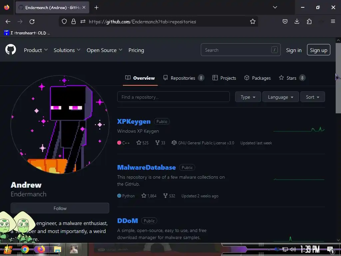The width and height of the screenshot is (341, 256).
Task: Expand the Open Source menu
Action: coord(104,50)
